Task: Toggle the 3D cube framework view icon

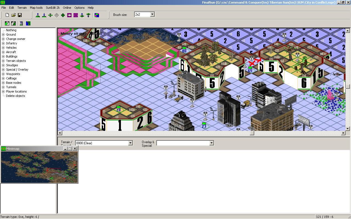Action: point(97,15)
